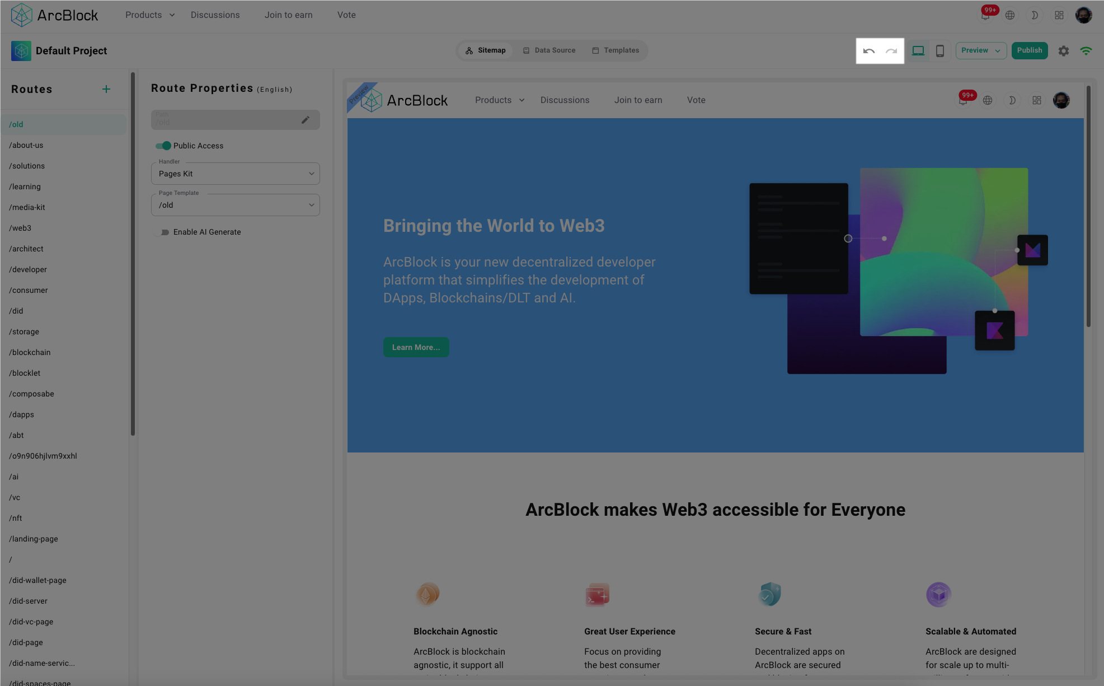
Task: Switch to the Data Source tab
Action: tap(549, 50)
